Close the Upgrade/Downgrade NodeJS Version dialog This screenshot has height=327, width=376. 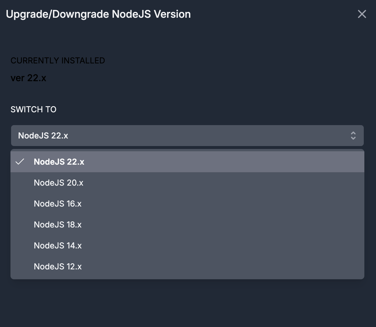362,14
